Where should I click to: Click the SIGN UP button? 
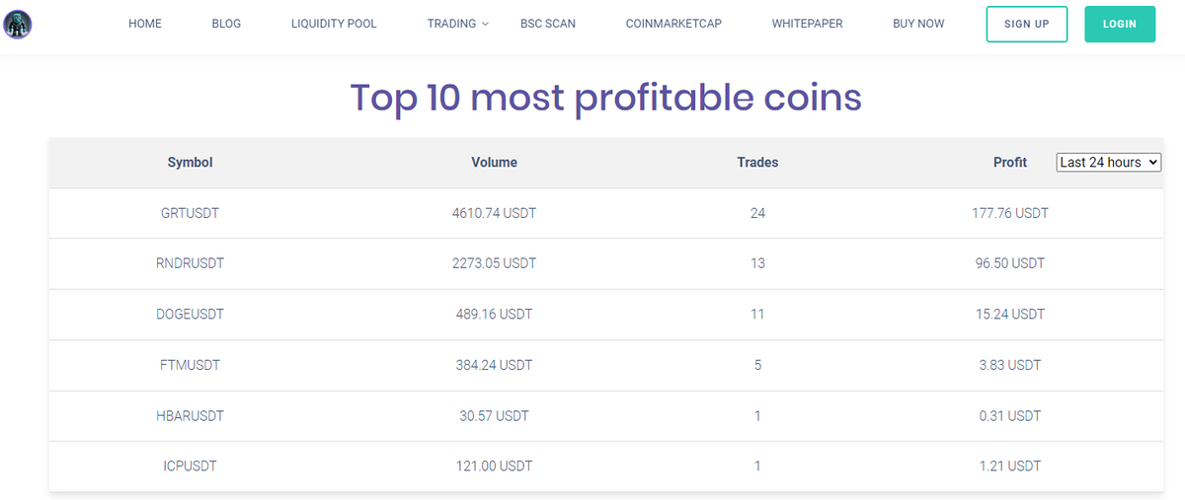click(1027, 24)
